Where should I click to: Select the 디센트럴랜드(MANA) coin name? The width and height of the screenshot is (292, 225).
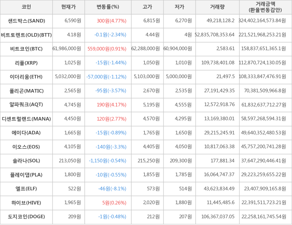(26, 119)
